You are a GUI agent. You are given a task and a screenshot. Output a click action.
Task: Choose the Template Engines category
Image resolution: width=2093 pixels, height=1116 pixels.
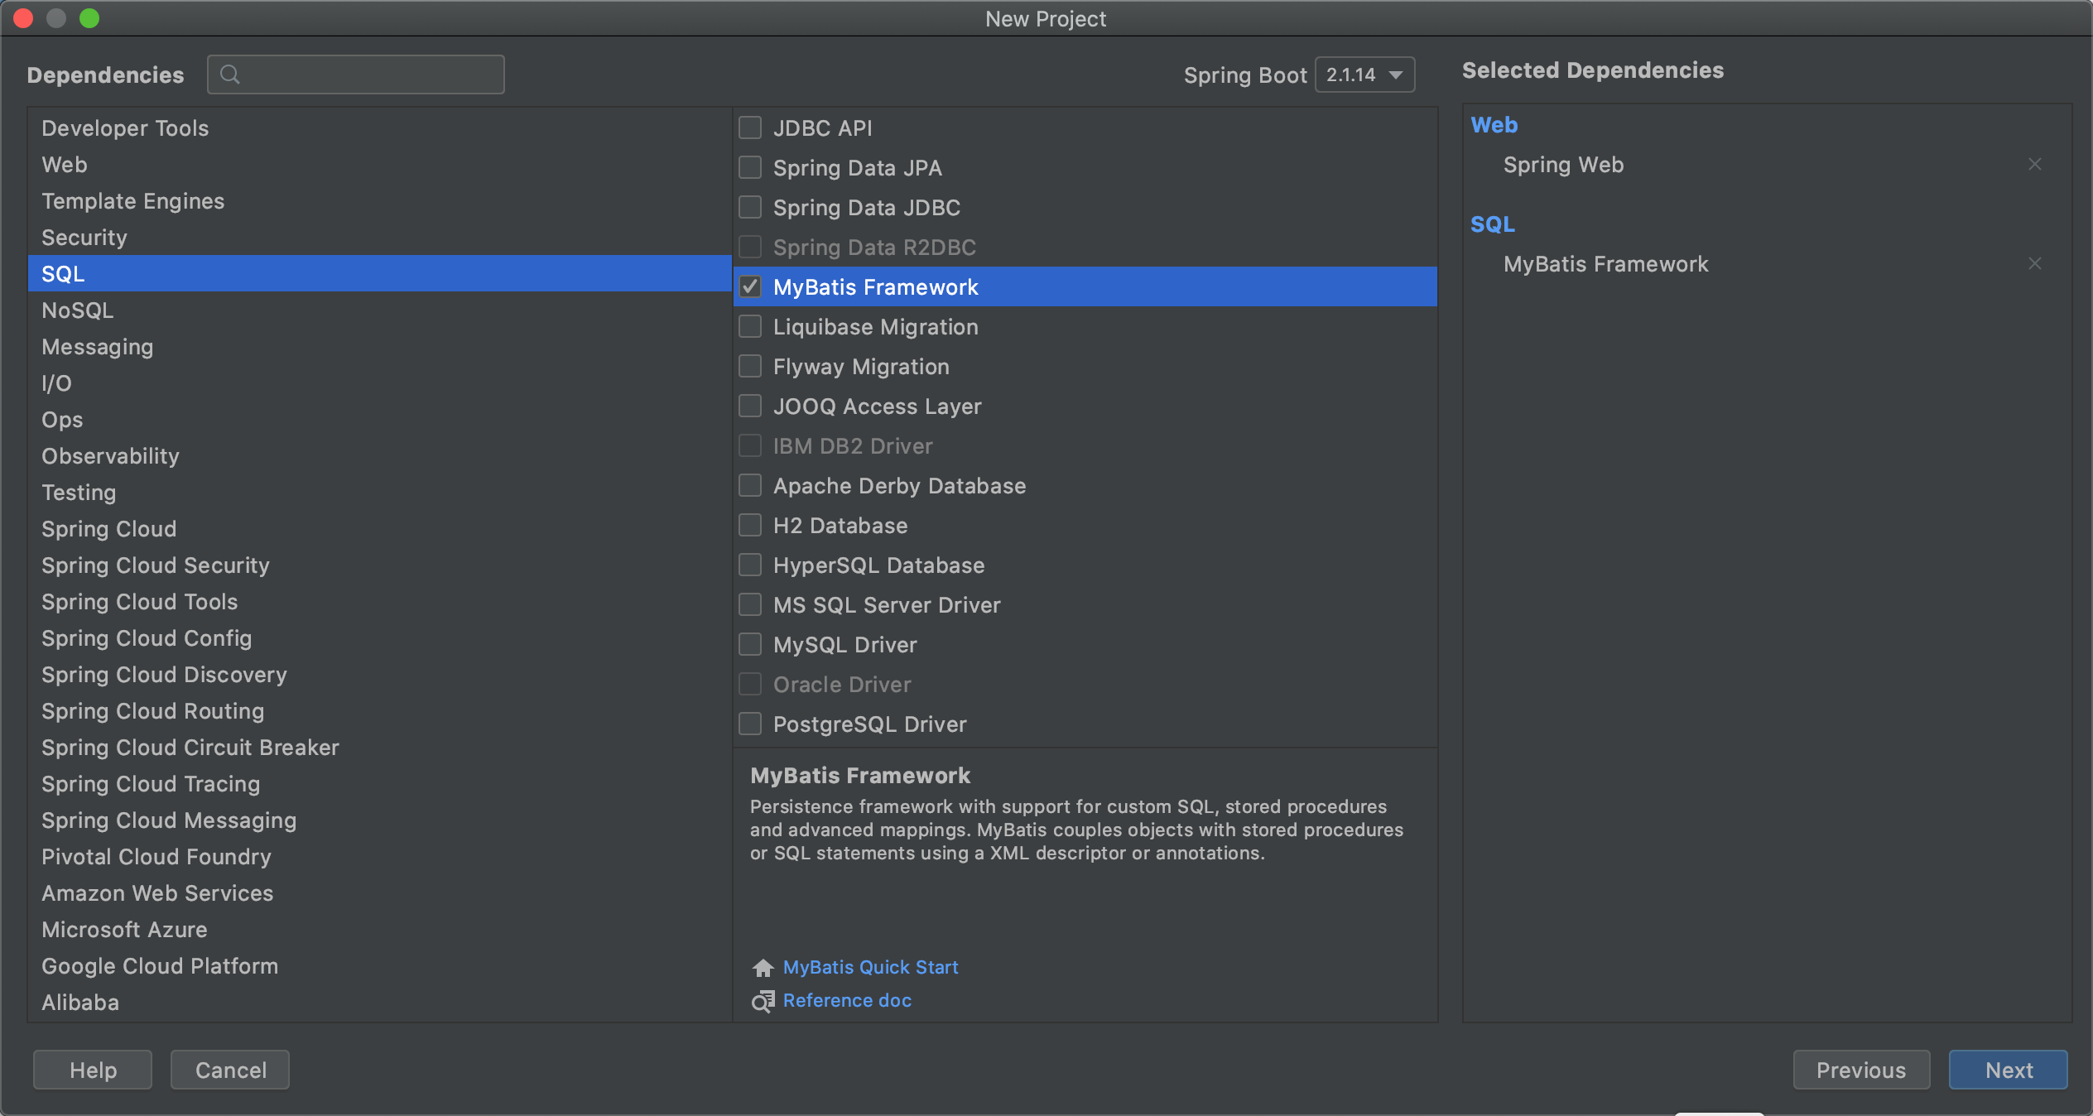(x=380, y=201)
